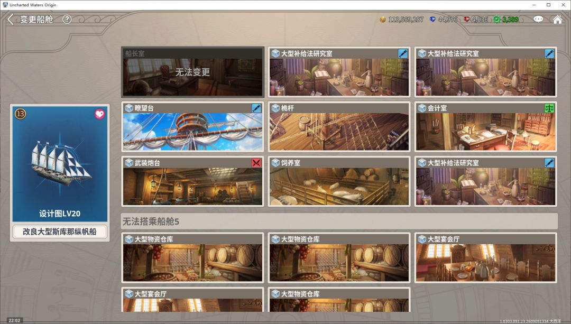The height and width of the screenshot is (324, 571).
Task: Select the locked 船长室 无法变更 cabin
Action: (x=192, y=72)
